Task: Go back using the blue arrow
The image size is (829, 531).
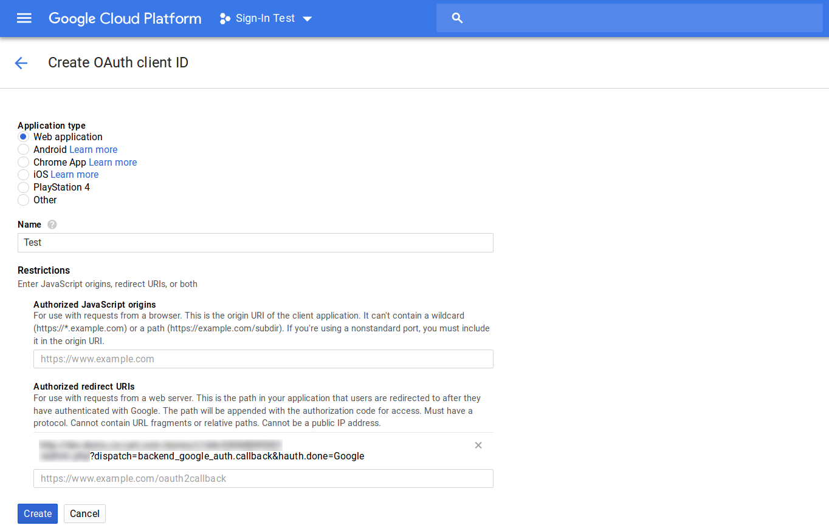Action: pos(21,63)
